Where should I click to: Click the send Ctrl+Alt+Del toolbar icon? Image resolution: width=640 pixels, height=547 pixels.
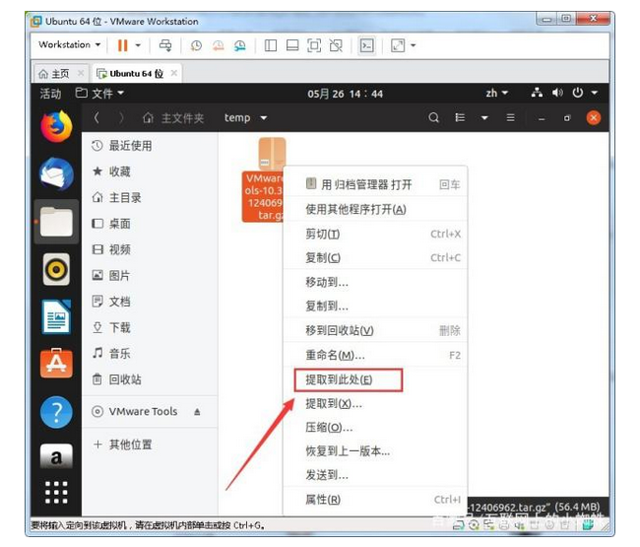click(165, 45)
